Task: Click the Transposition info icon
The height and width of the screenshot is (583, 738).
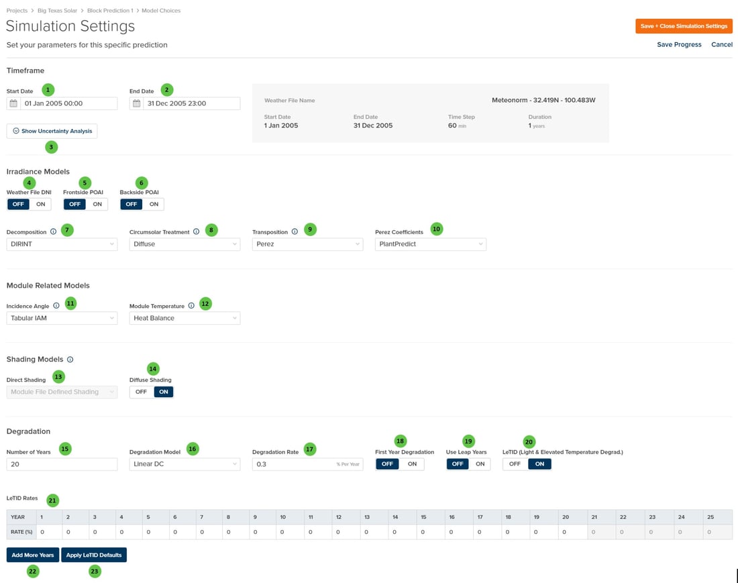Action: (295, 231)
